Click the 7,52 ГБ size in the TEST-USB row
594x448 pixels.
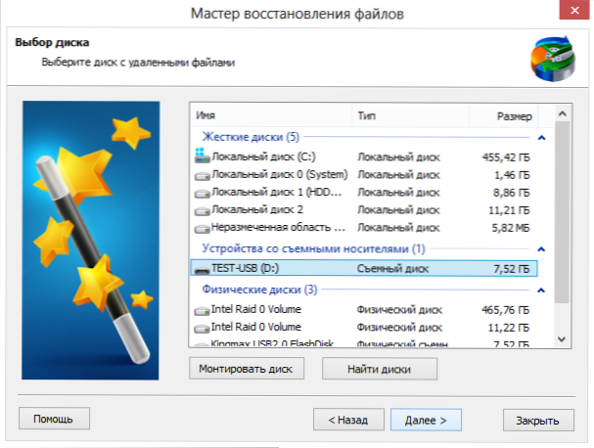511,269
